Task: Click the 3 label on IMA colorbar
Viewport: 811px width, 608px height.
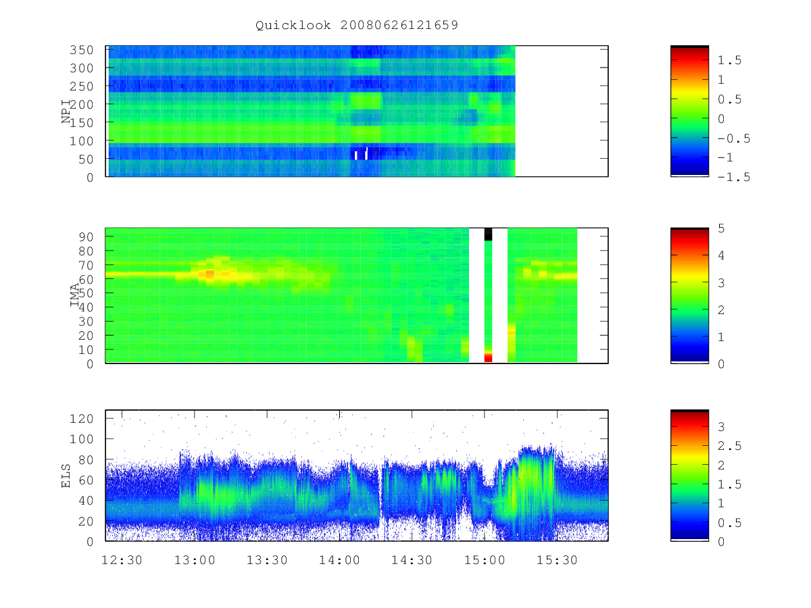Action: pos(722,282)
